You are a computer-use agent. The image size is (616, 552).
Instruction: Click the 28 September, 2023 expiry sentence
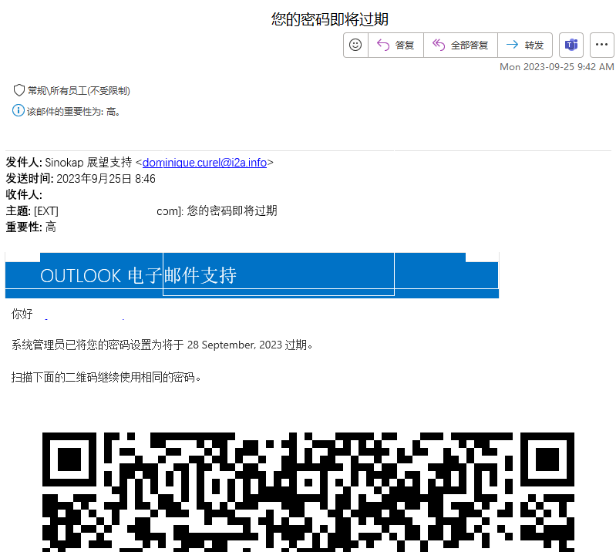[x=163, y=344]
